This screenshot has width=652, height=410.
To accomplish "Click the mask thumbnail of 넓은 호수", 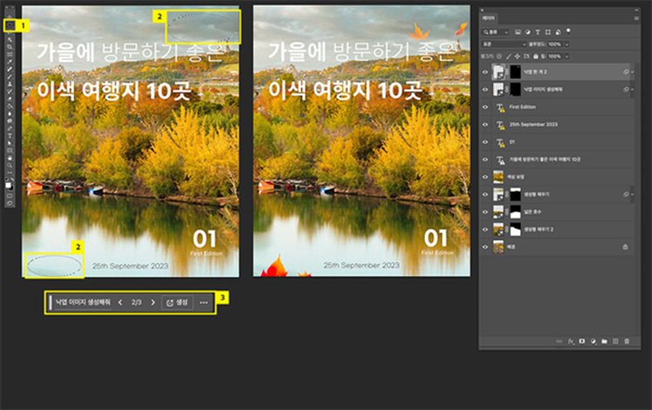I will click(x=516, y=212).
